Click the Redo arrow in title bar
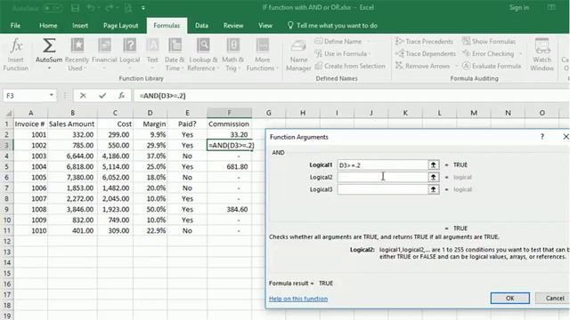 [x=109, y=8]
